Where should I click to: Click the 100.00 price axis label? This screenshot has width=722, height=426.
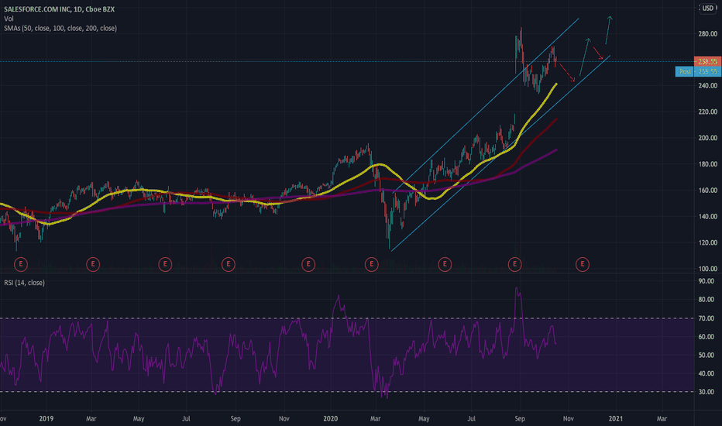point(708,269)
